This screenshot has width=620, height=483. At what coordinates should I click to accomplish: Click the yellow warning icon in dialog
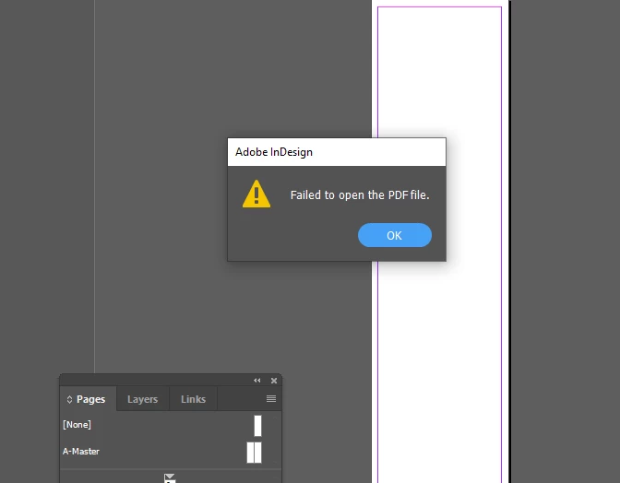click(256, 194)
